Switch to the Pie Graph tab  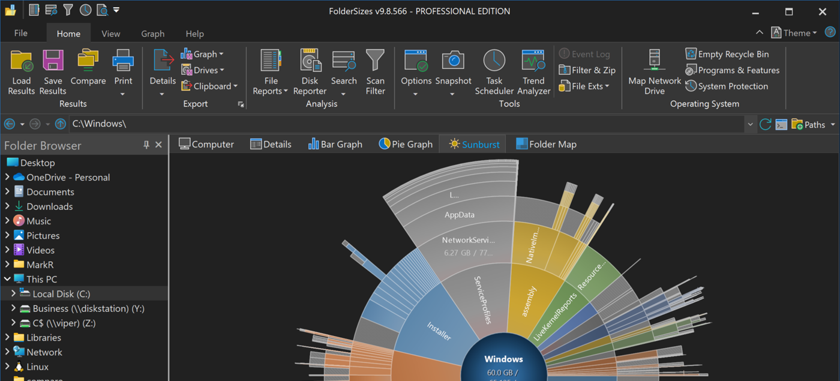[x=406, y=144]
